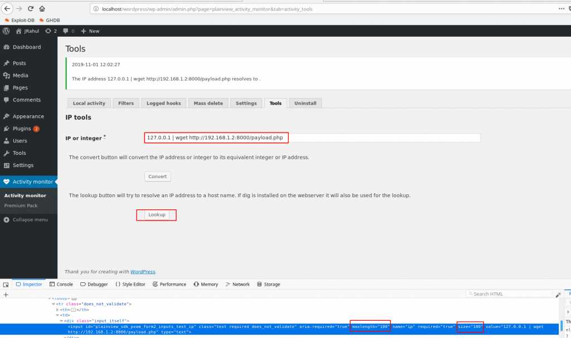The image size is (571, 338).
Task: Open page actions three-dot menu
Action: tap(561, 9)
